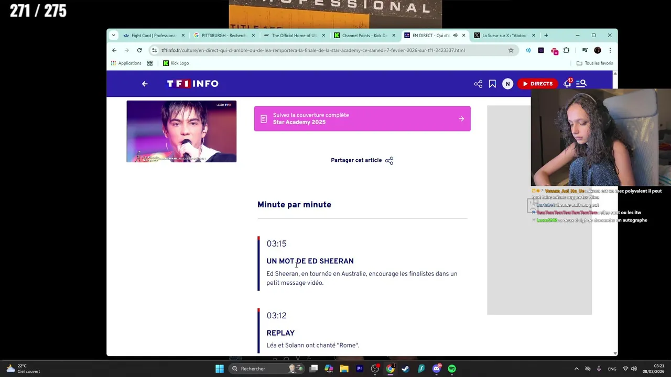
Task: Share the page using header share icon
Action: [478, 84]
